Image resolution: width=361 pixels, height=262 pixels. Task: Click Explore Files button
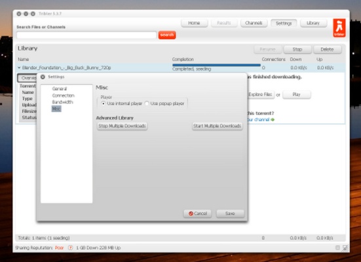[x=261, y=94]
